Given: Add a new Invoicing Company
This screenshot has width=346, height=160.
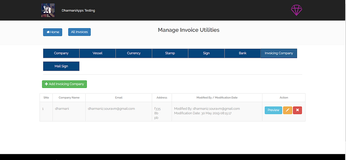Looking at the screenshot, I should click(64, 84).
